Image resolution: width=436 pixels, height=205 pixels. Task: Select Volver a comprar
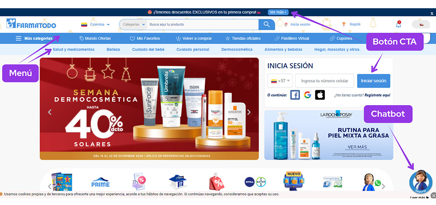pos(194,38)
